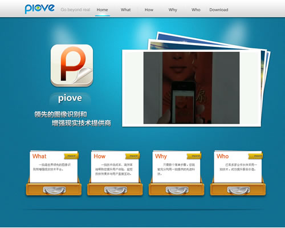Pull the drawer handle under Why card

pyautogui.click(x=177, y=190)
